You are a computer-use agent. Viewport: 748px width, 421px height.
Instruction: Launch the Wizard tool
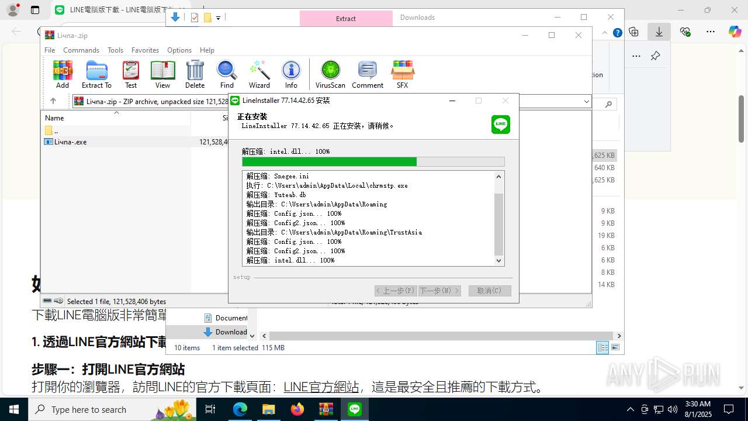[259, 74]
